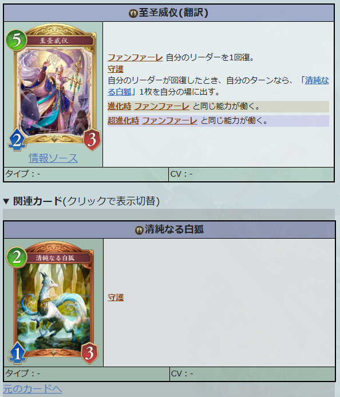The width and height of the screenshot is (340, 397).
Task: Click the 進化時 keyword link
Action: tap(119, 106)
